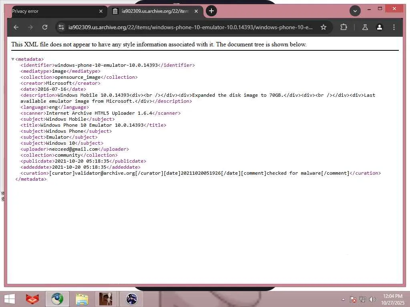
Task: Open File Explorer from the taskbar
Action: point(82,299)
